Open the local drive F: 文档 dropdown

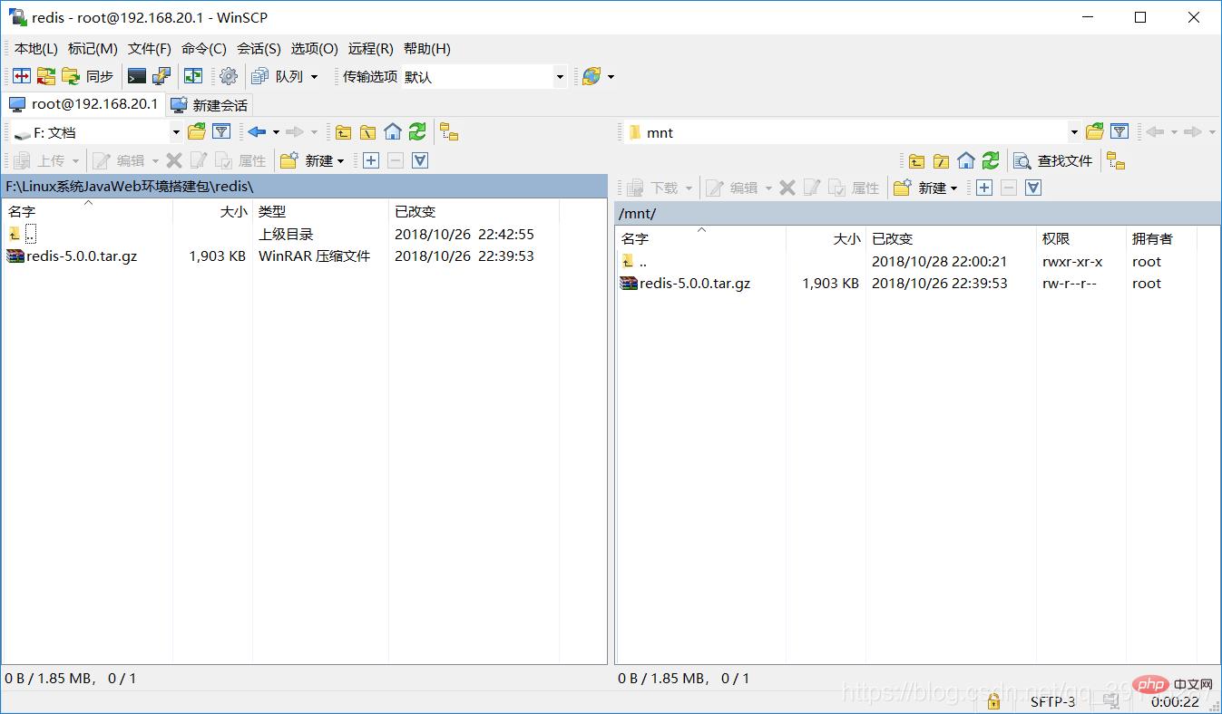pyautogui.click(x=176, y=132)
